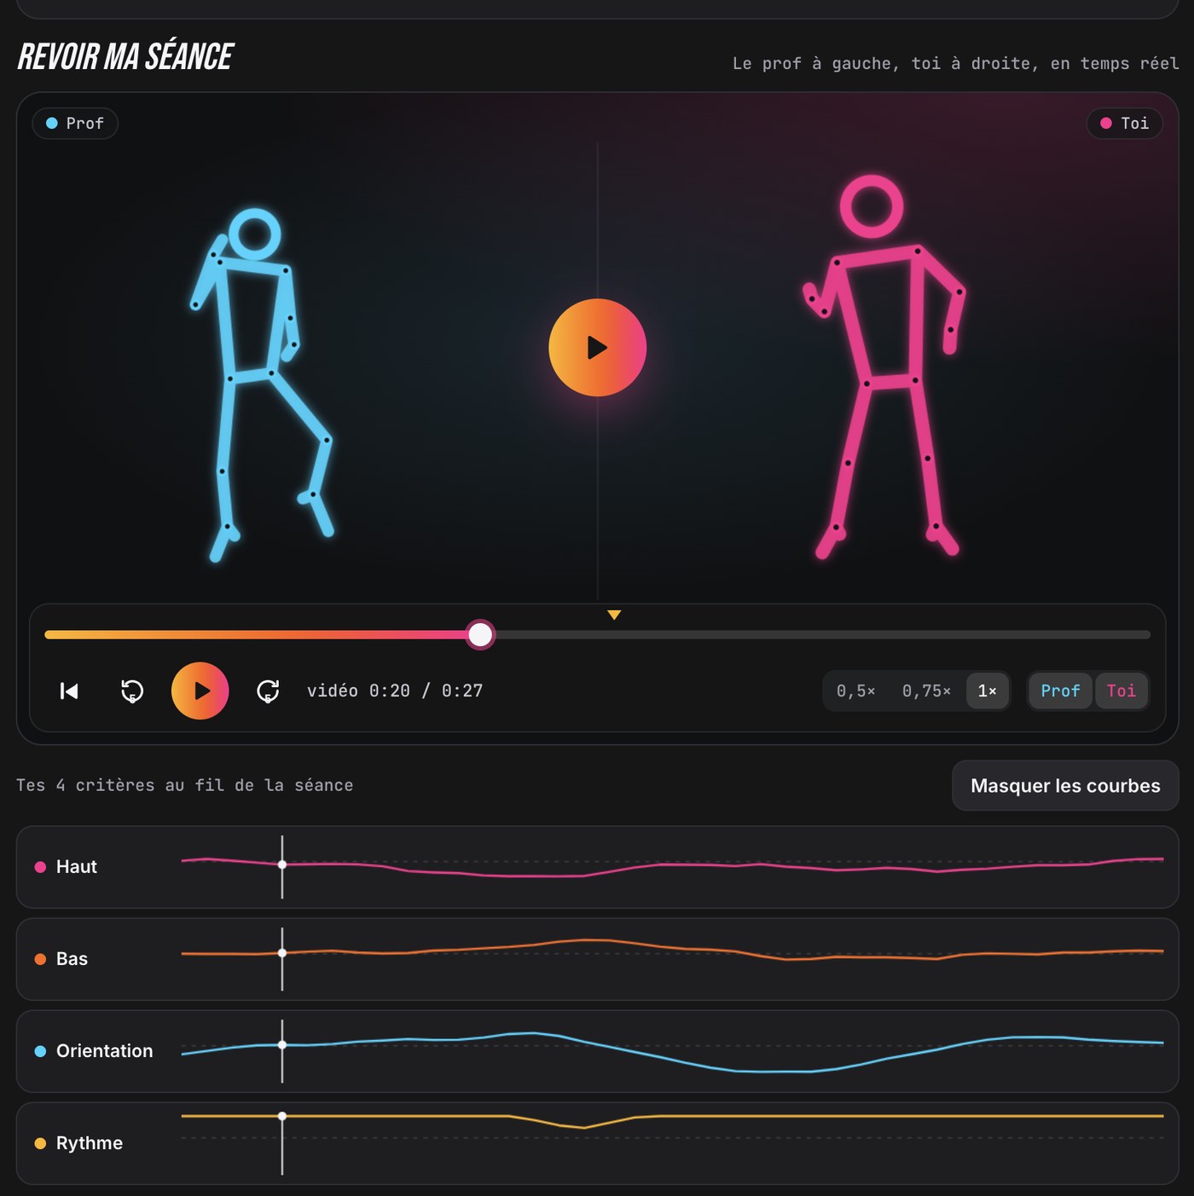Set playback speed to 0,75×
The width and height of the screenshot is (1194, 1196).
pos(926,690)
